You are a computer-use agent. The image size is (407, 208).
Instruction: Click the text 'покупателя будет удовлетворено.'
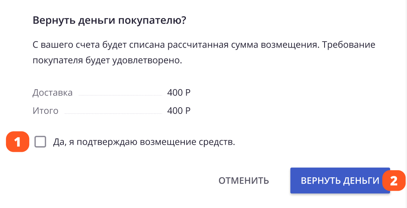107,61
